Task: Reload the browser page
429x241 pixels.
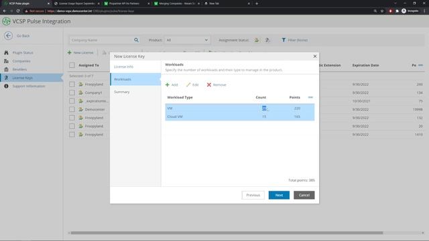Action: tap(18, 11)
